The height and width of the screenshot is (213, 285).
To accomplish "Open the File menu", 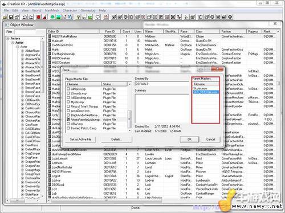I will pyautogui.click(x=6, y=10).
